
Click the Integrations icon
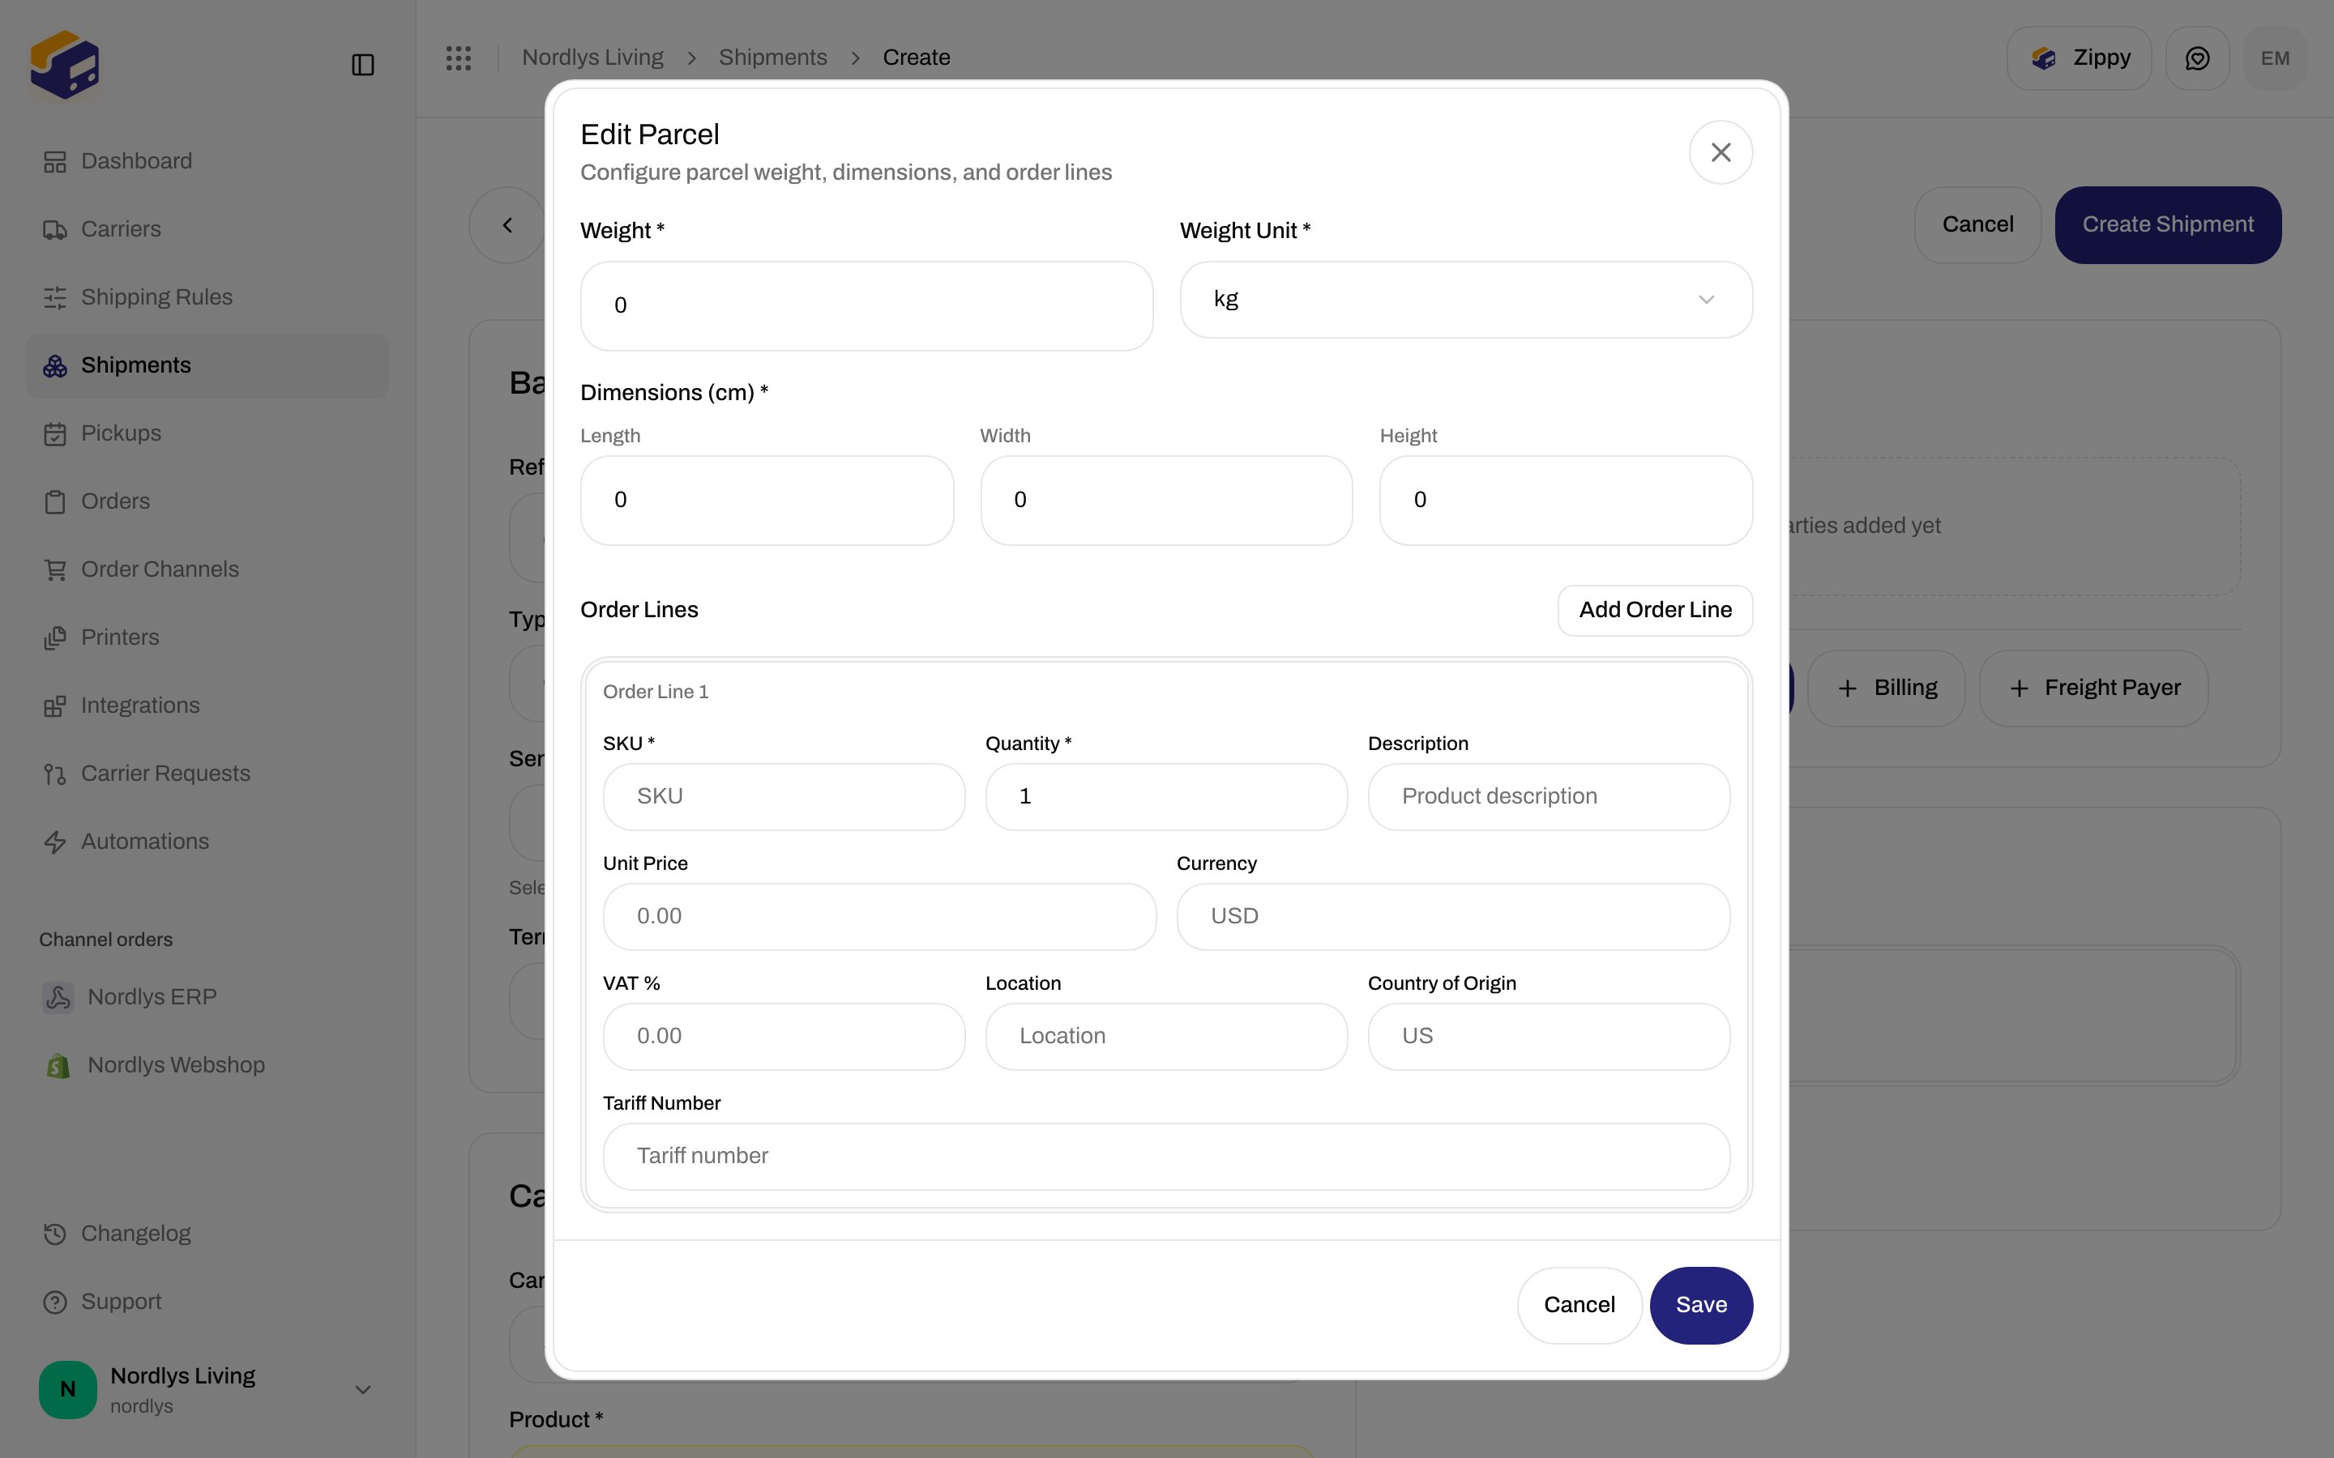(x=55, y=706)
